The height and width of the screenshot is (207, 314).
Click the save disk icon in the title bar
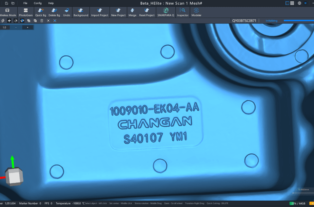7,3
